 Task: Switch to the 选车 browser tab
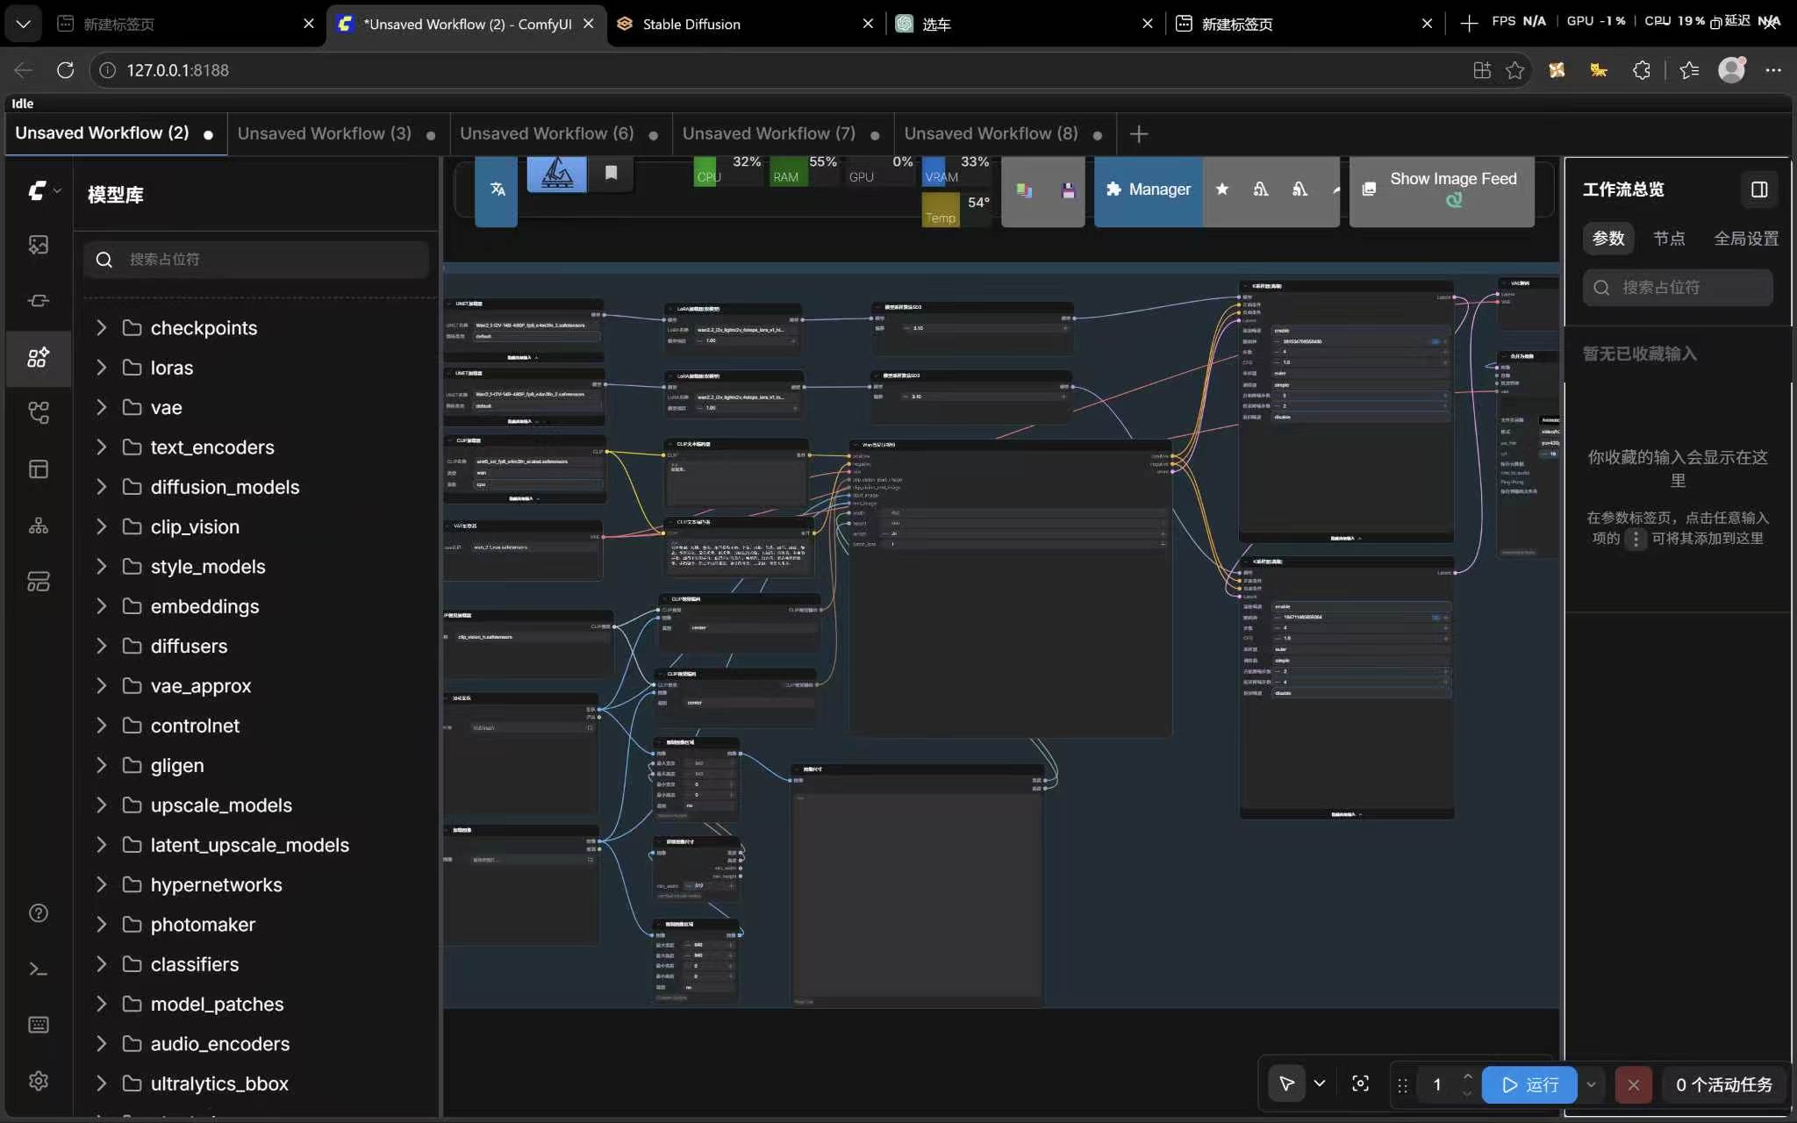pos(1023,24)
